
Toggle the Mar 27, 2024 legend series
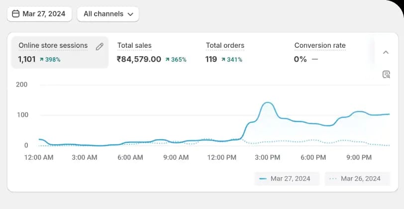[284, 179]
